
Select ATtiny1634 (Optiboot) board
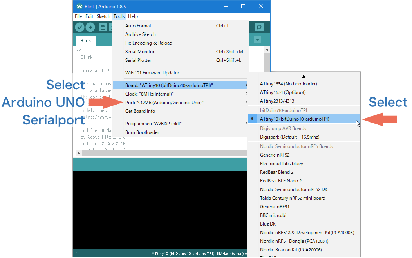click(x=304, y=92)
